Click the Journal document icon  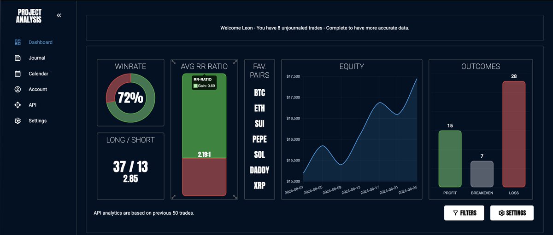tap(18, 58)
